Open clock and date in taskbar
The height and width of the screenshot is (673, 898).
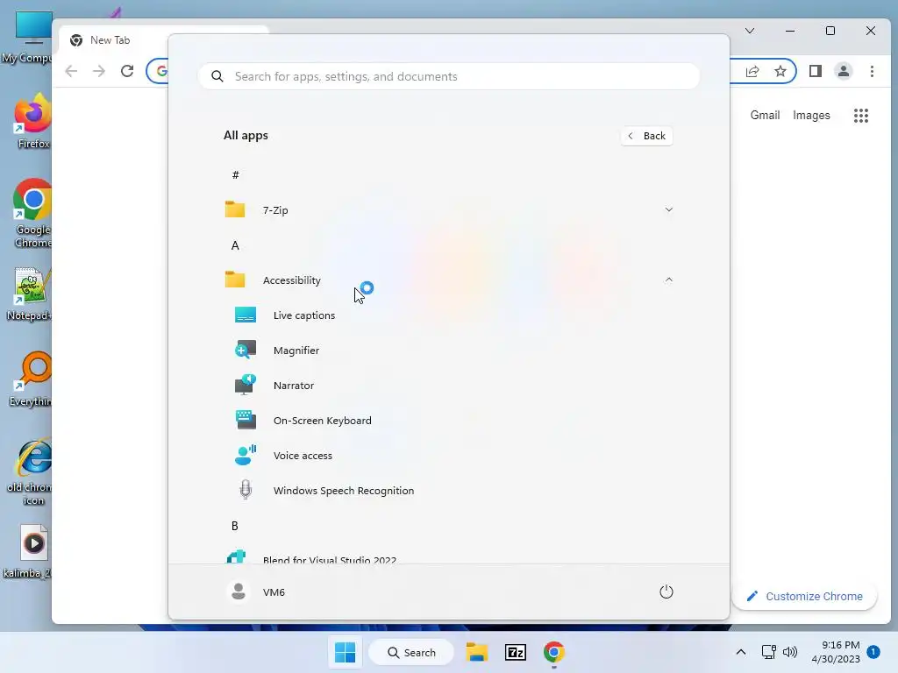pyautogui.click(x=836, y=652)
